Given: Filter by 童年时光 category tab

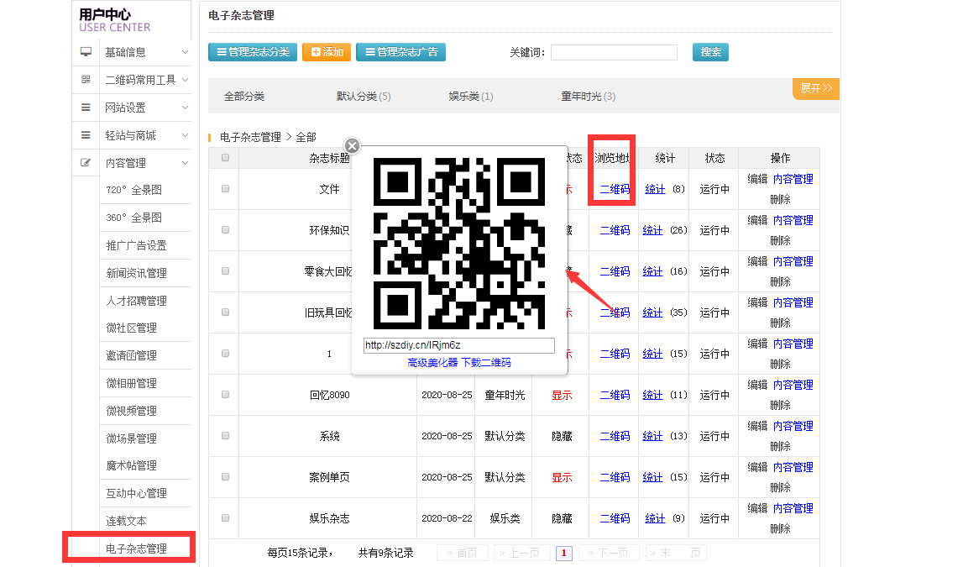Looking at the screenshot, I should [x=588, y=97].
